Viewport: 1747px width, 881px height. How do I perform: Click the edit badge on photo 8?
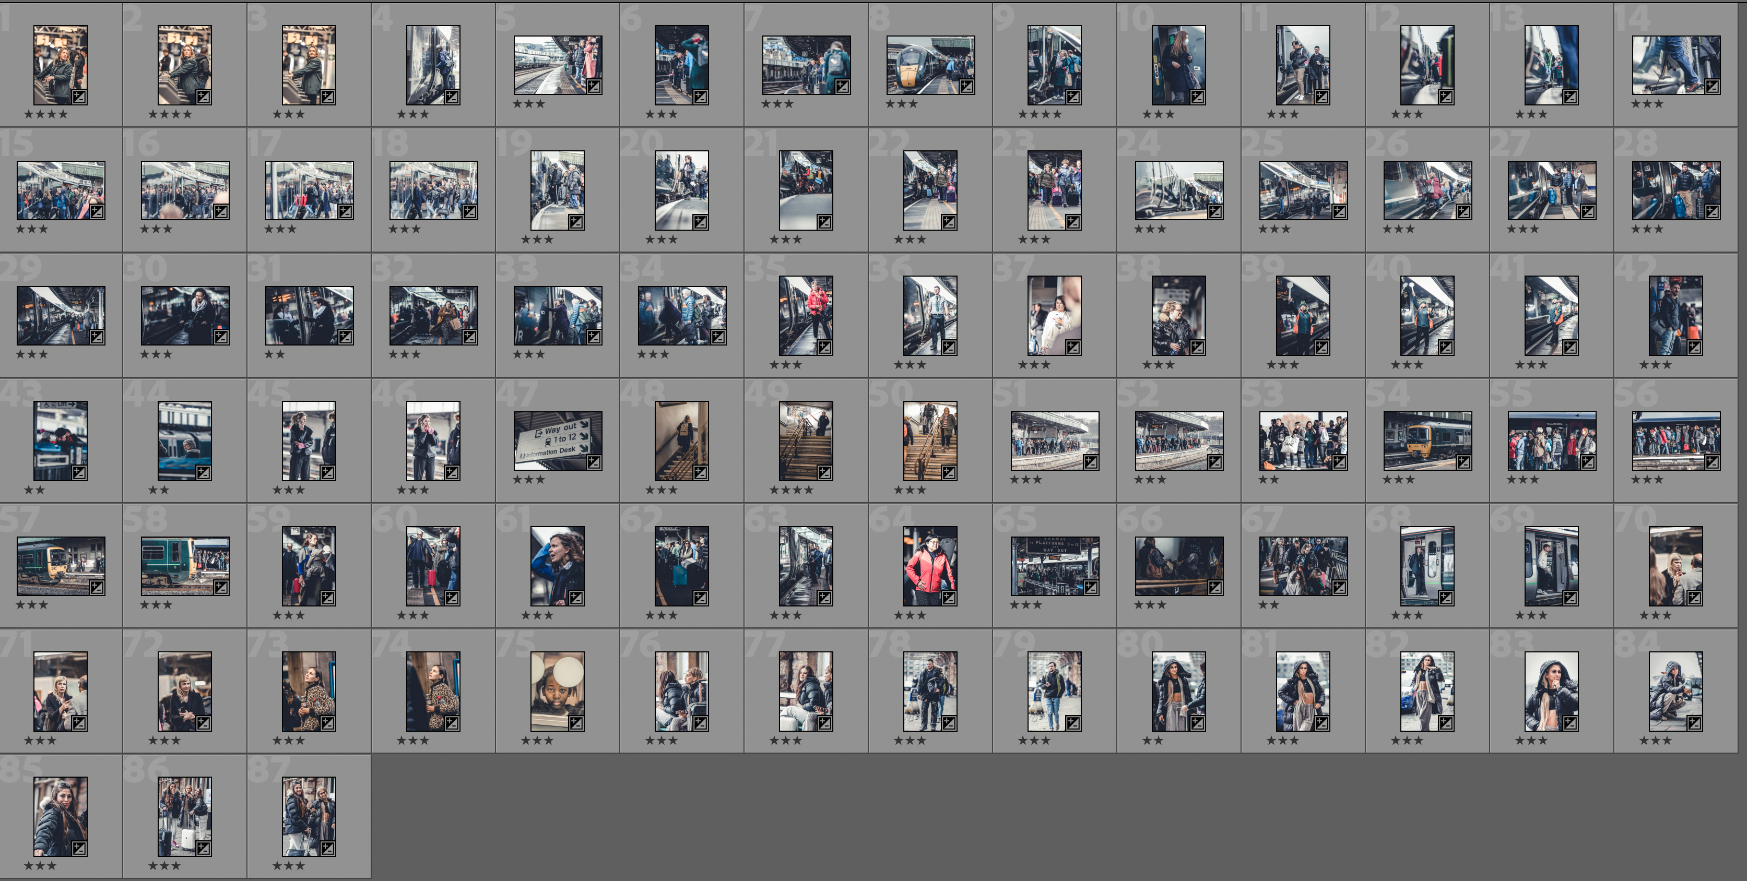(x=966, y=87)
